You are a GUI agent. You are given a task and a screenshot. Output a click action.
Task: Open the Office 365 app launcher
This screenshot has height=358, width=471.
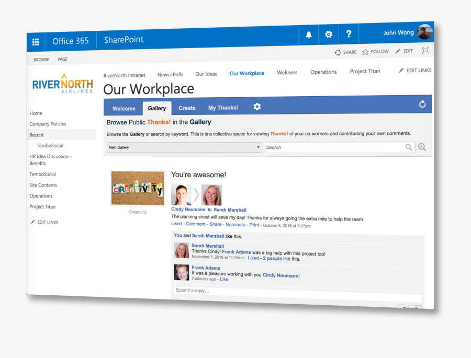[36, 42]
